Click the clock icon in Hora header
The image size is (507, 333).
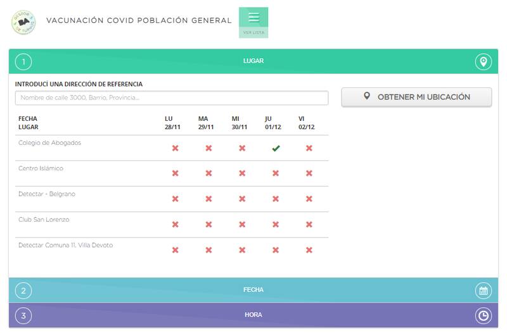click(x=483, y=315)
